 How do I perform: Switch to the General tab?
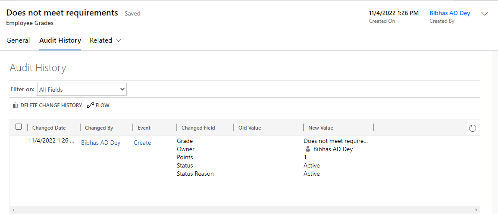(x=18, y=40)
